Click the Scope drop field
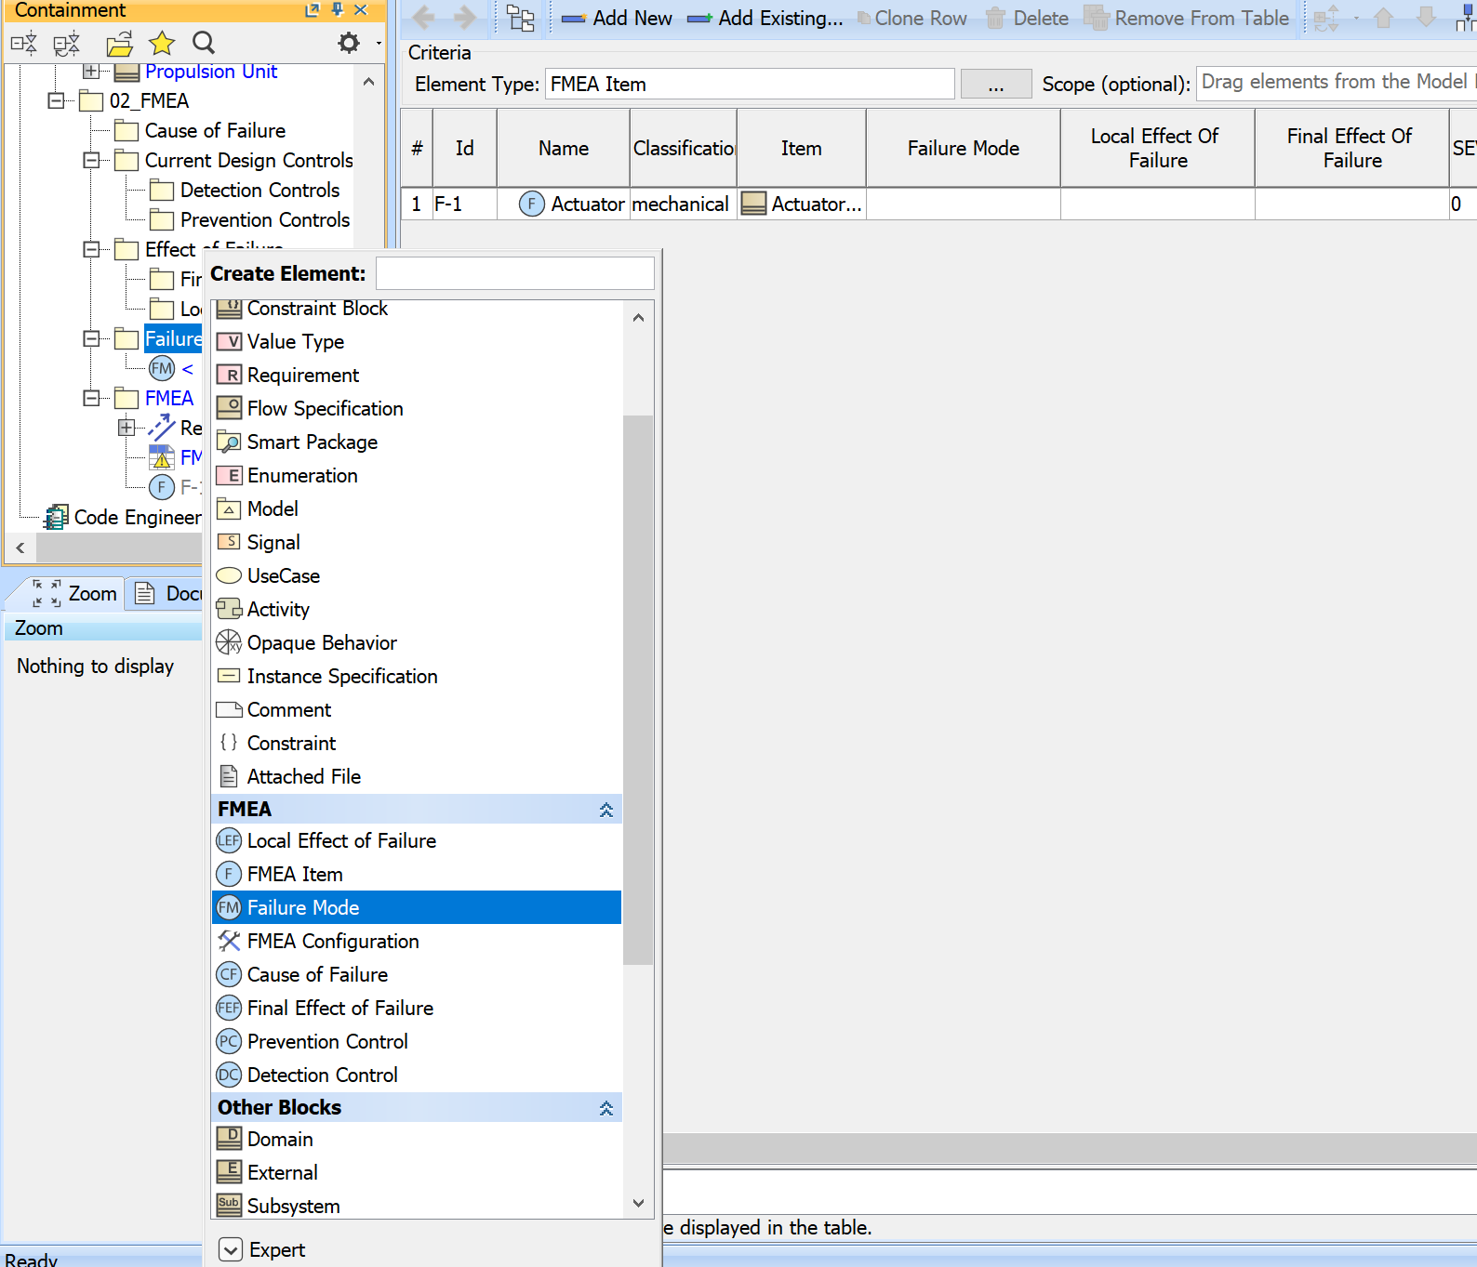Screen dimensions: 1477x1267 click(1337, 83)
